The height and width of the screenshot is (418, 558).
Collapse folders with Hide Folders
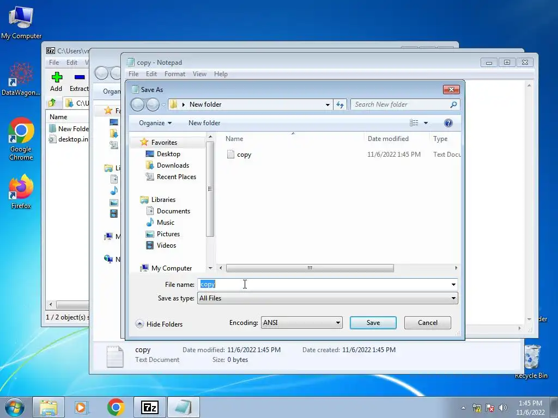pos(159,324)
